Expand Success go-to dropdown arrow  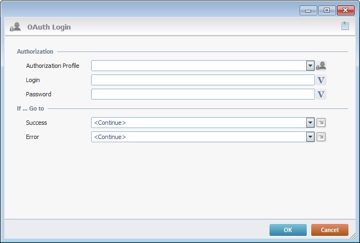tap(310, 123)
